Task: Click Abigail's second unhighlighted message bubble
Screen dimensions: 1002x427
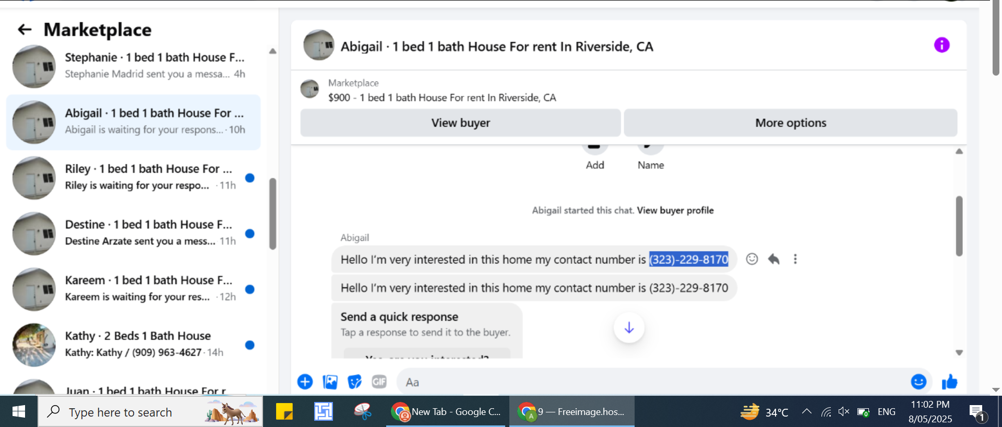Action: point(534,288)
